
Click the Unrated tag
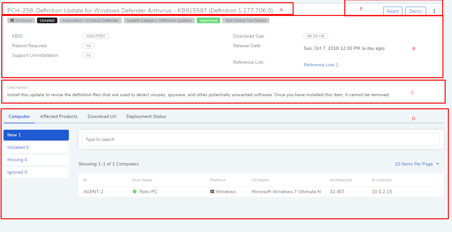tap(47, 20)
